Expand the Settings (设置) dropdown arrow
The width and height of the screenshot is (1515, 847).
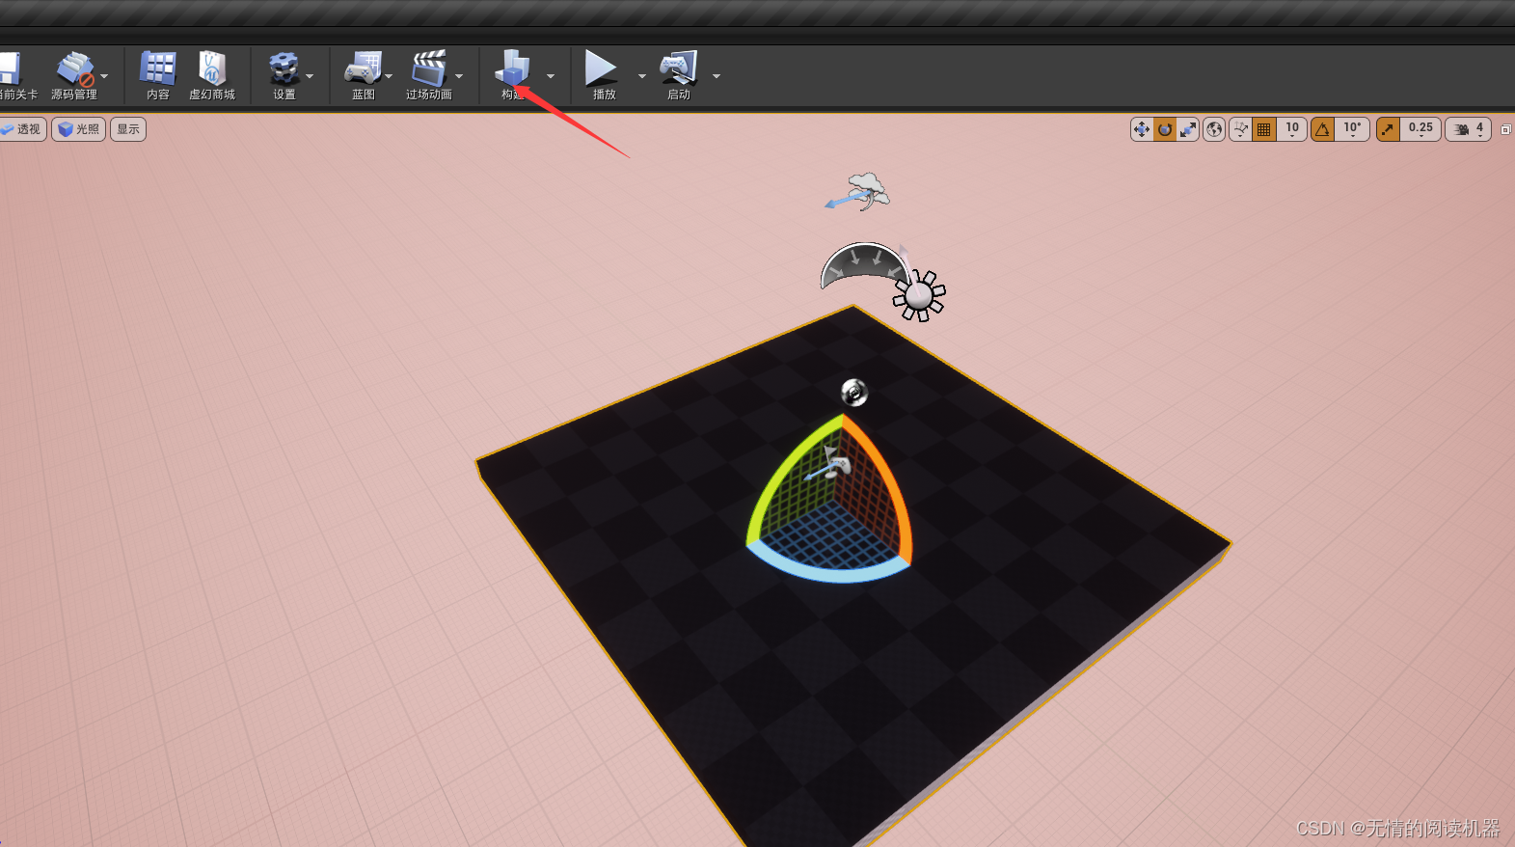coord(310,75)
